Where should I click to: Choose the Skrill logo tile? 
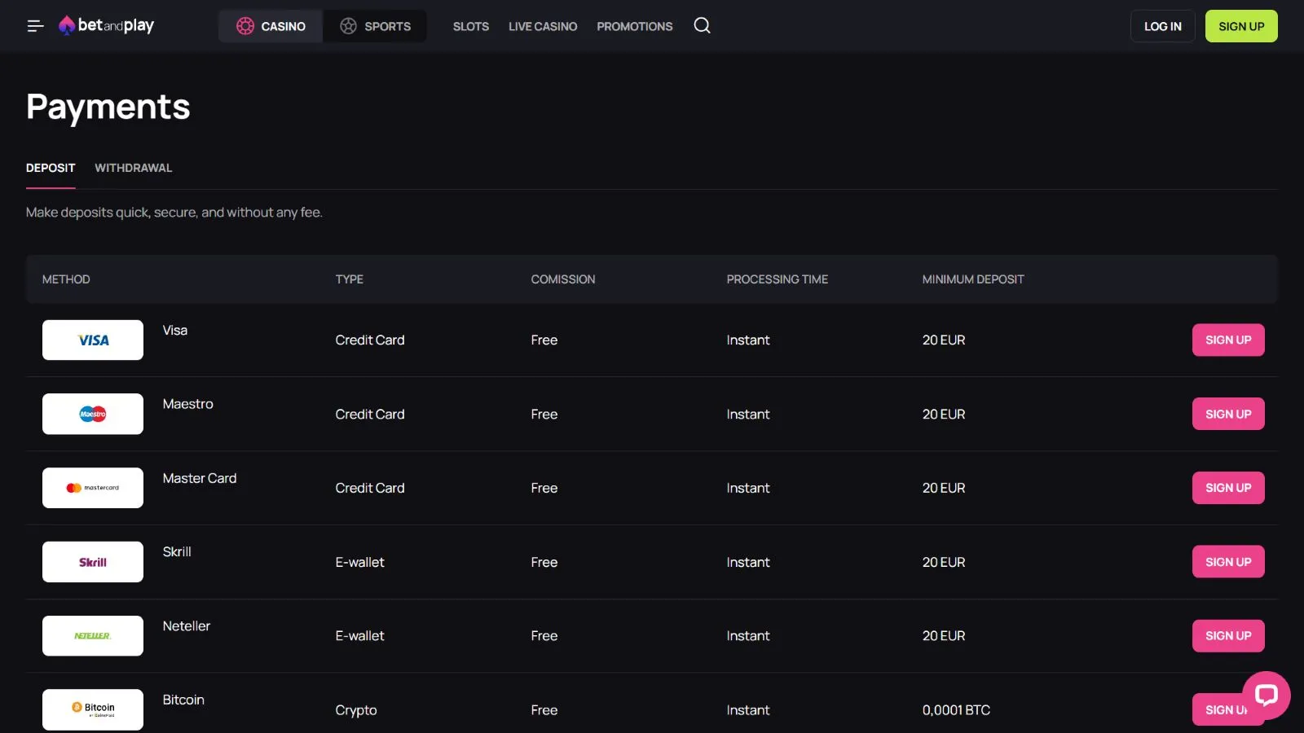click(93, 562)
